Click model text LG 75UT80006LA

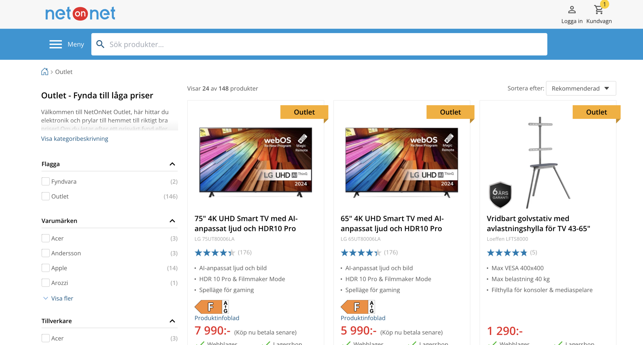(x=214, y=239)
